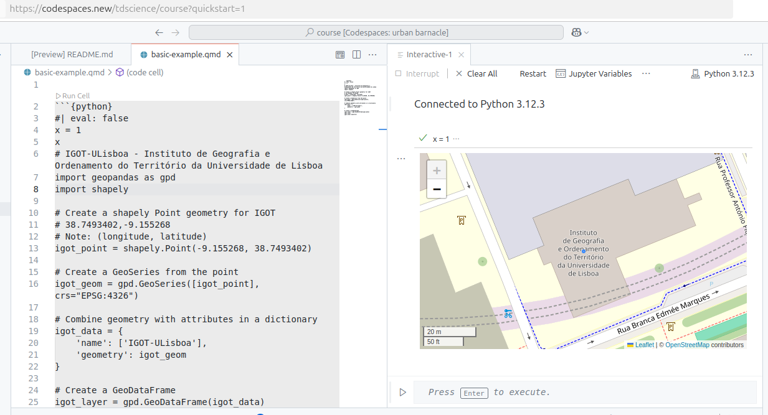Go back using the left arrow
The height and width of the screenshot is (415, 768).
[159, 32]
